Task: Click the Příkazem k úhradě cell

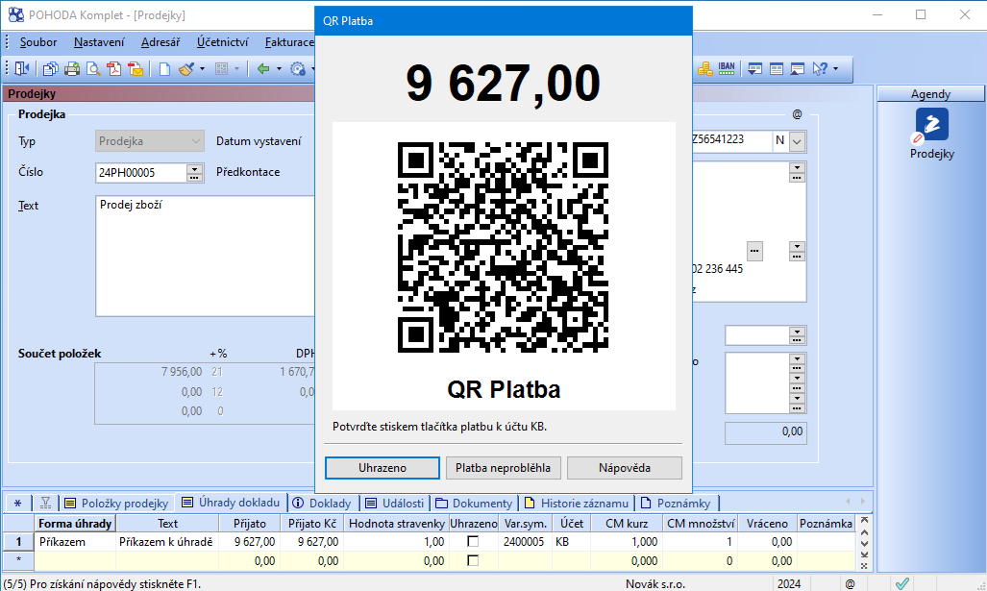Action: pos(166,541)
